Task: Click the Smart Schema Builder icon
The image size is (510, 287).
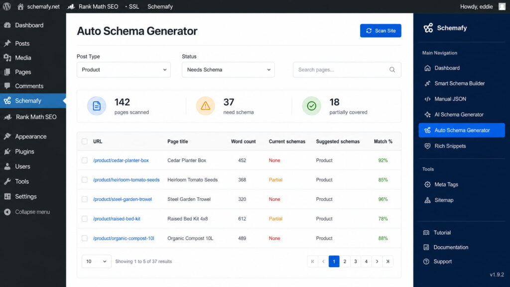Action: [x=427, y=83]
